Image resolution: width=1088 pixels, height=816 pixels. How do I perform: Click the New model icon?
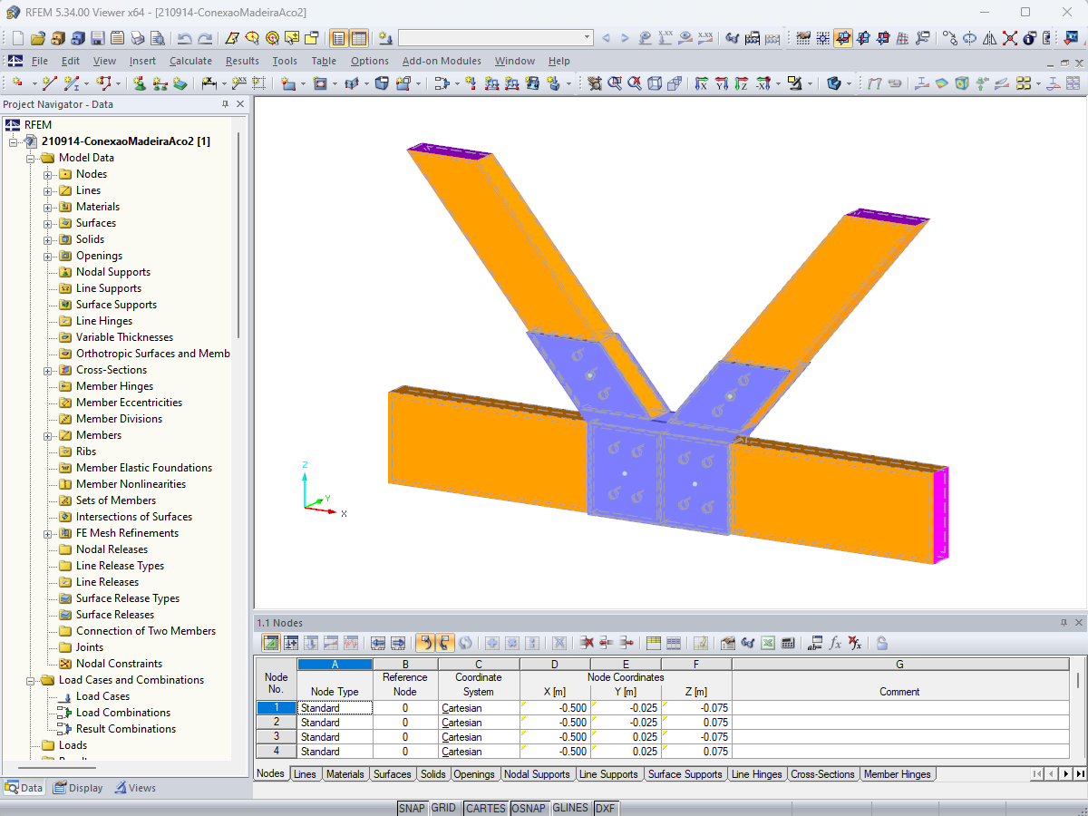click(x=18, y=38)
